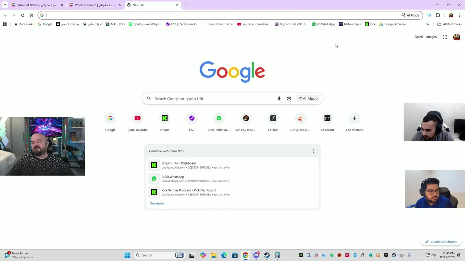The height and width of the screenshot is (261, 465).
Task: Open Customize Chrome panel
Action: click(x=441, y=242)
